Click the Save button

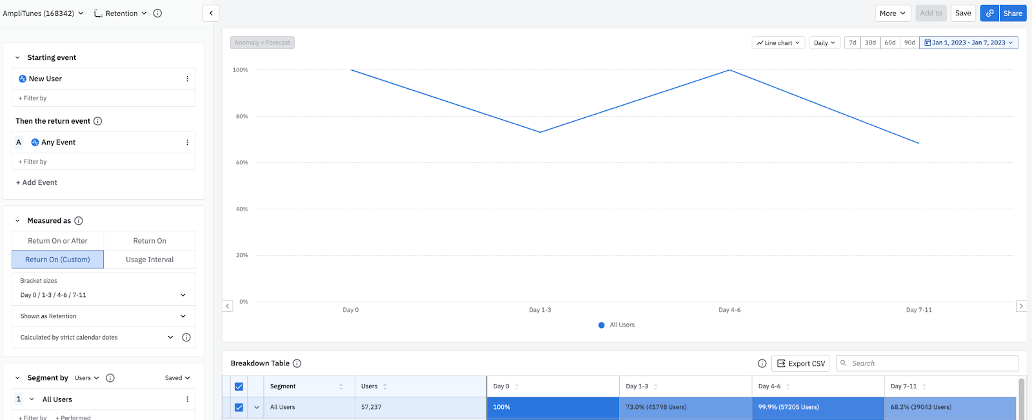[x=962, y=14]
